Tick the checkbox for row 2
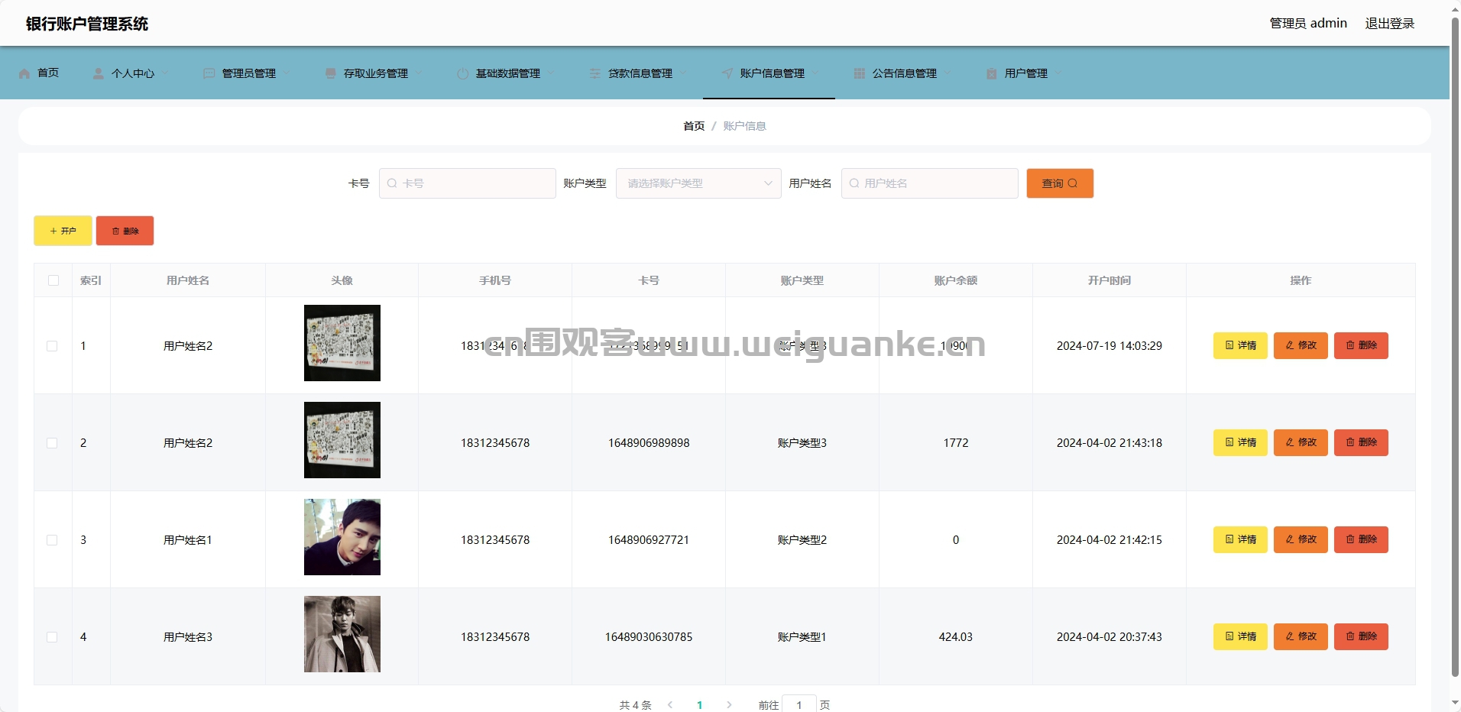This screenshot has width=1461, height=712. (x=52, y=443)
